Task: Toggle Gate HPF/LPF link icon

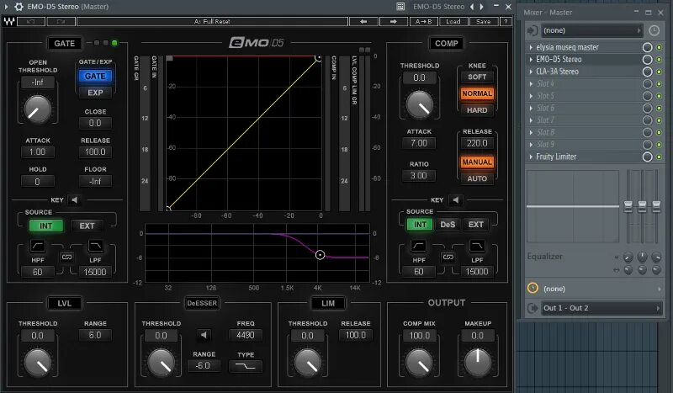Action: pyautogui.click(x=66, y=258)
